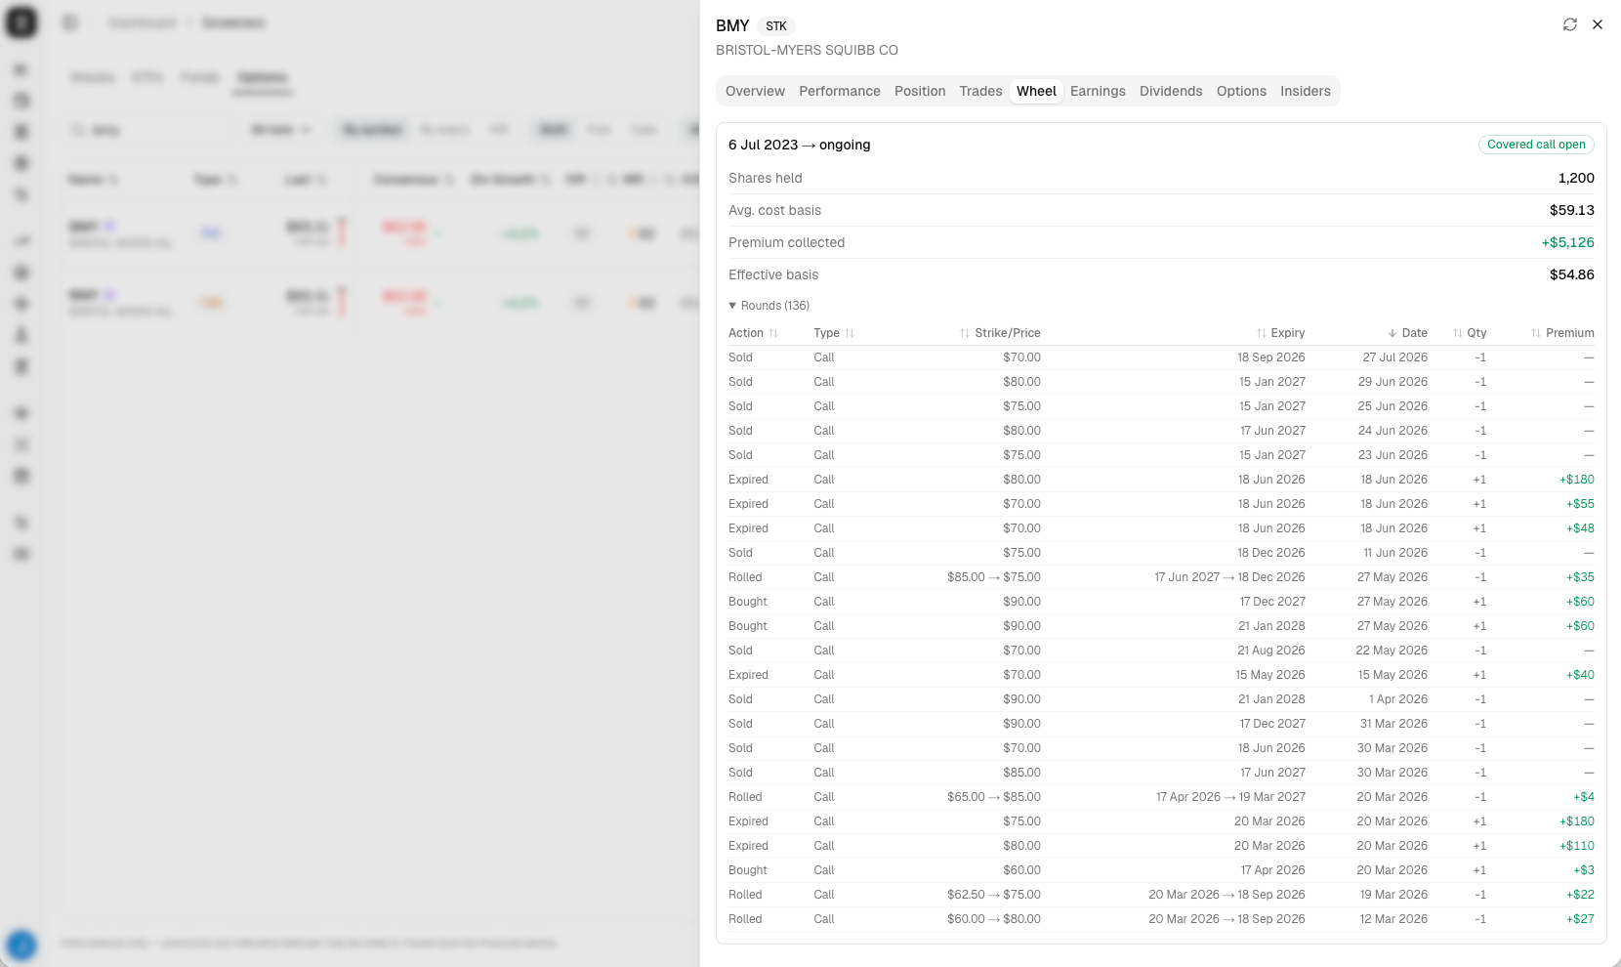The width and height of the screenshot is (1621, 967).
Task: Click the +$40 premium value
Action: point(1581,675)
